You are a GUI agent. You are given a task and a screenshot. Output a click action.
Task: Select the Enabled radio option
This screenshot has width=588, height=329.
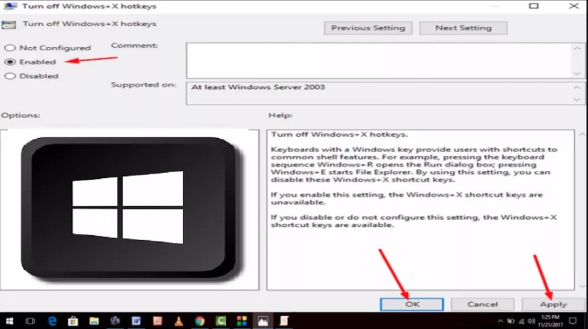click(x=10, y=62)
